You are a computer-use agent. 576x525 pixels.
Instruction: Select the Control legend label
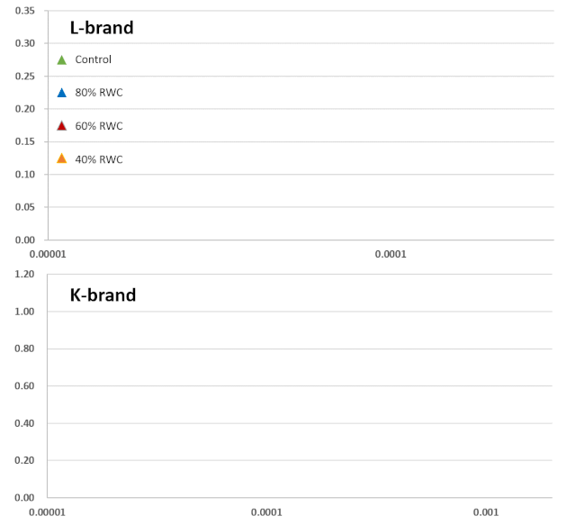(x=94, y=59)
